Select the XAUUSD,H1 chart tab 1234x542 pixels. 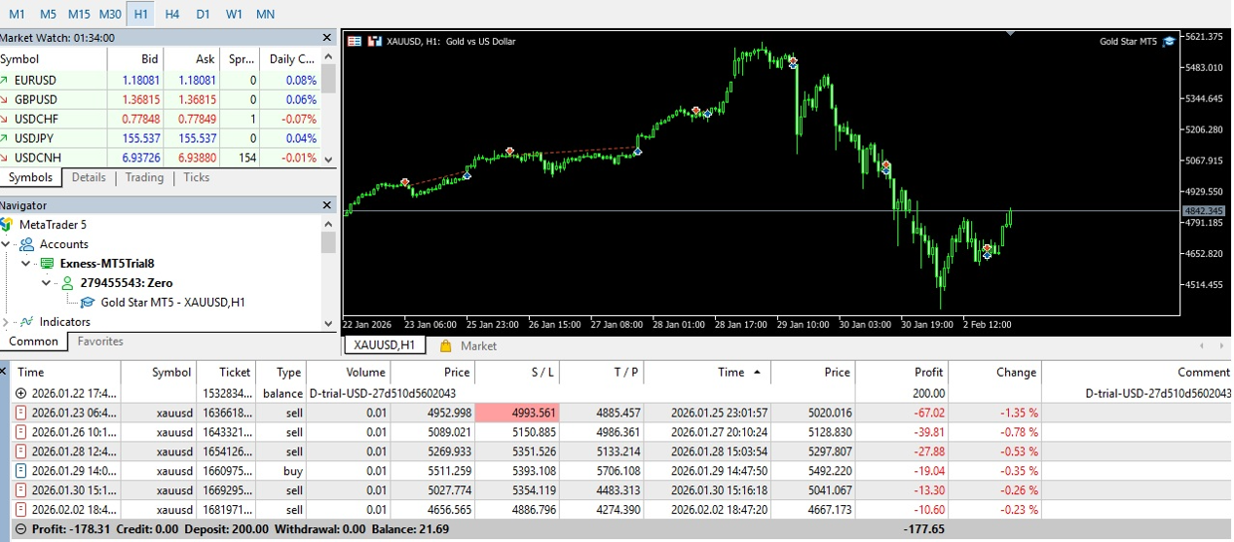tap(384, 345)
